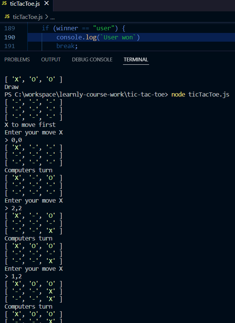The width and height of the screenshot is (235, 323).
Task: Click the PS C:\workspace prompt path text
Action: 86,95
